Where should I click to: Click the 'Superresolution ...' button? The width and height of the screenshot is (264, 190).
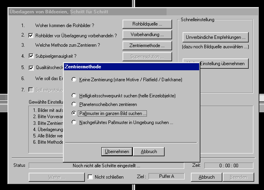tap(147, 57)
